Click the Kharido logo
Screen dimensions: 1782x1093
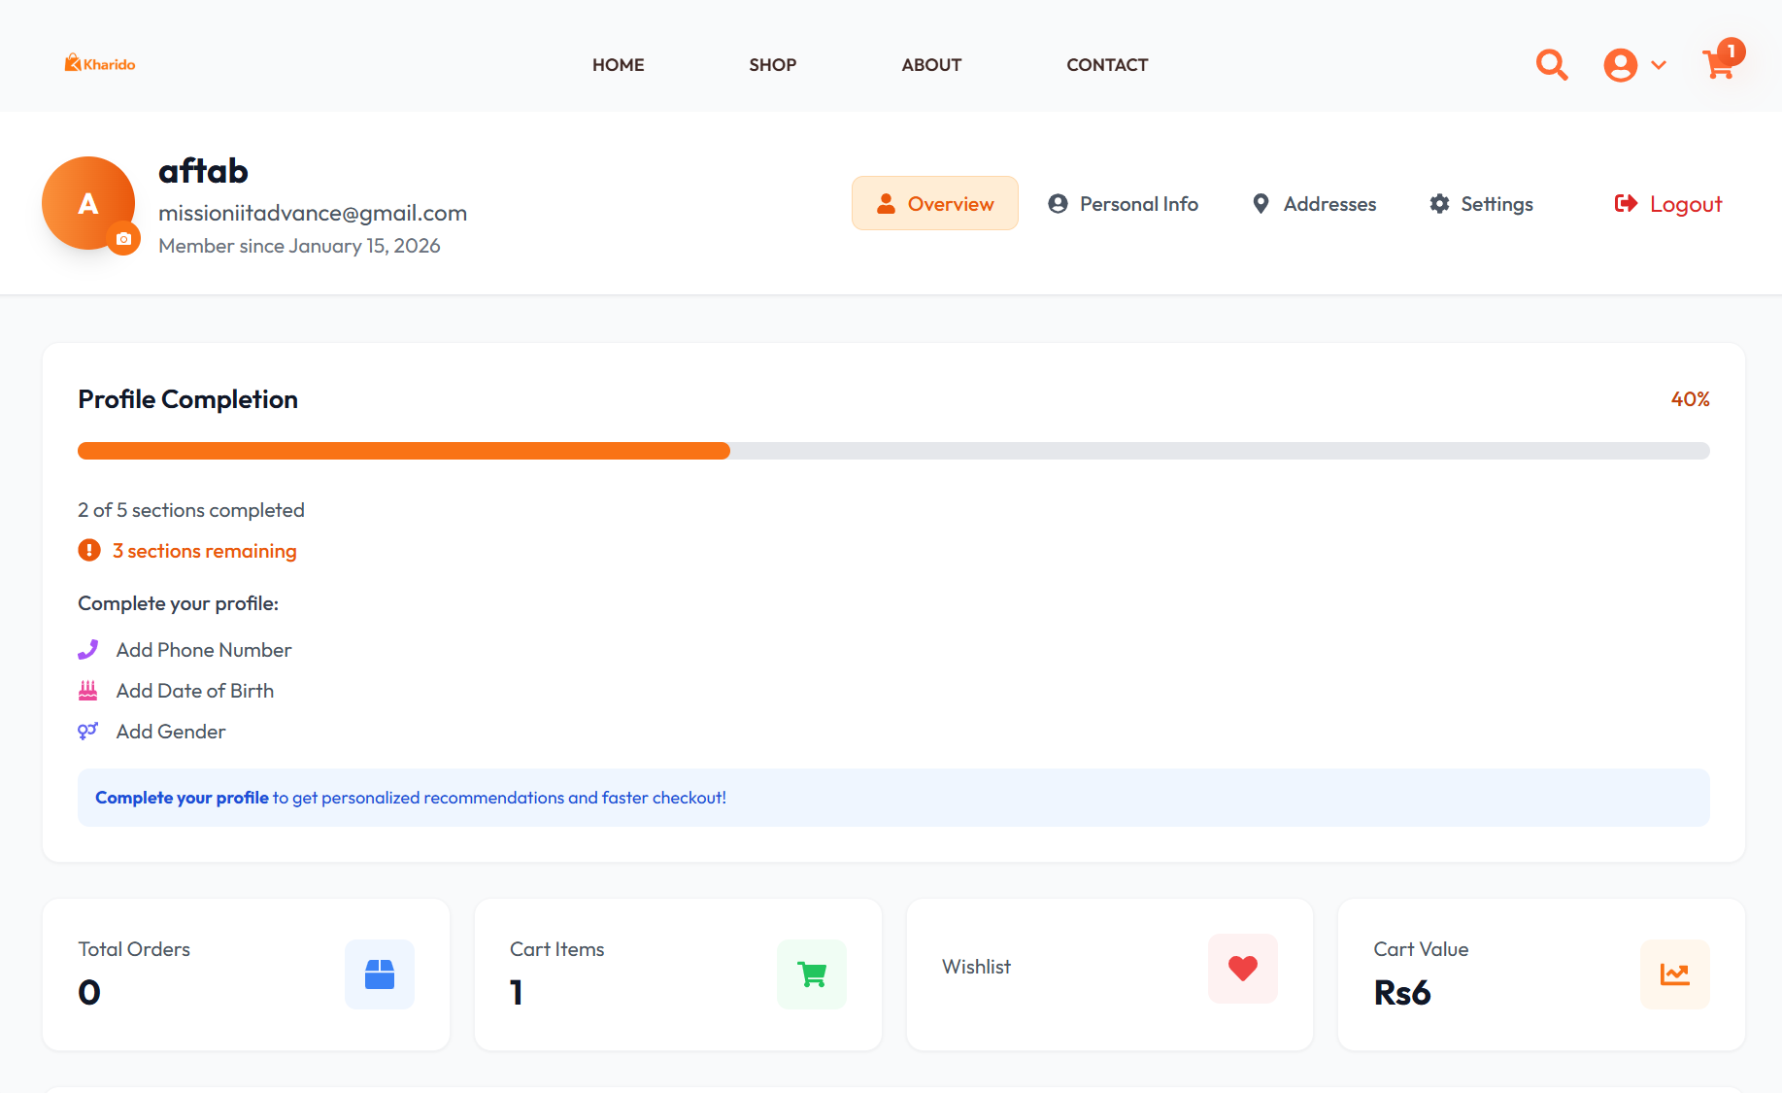(98, 62)
